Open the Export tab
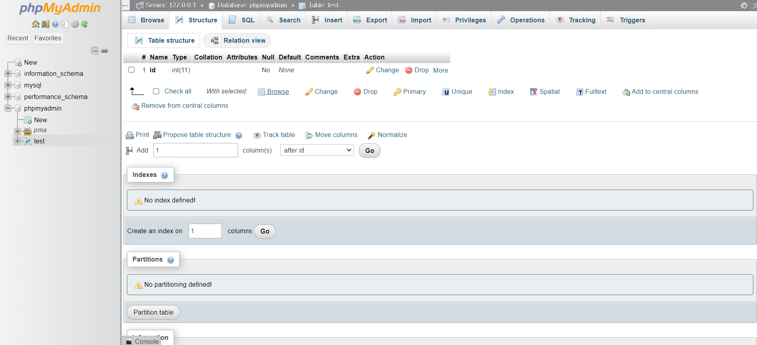 coord(370,20)
